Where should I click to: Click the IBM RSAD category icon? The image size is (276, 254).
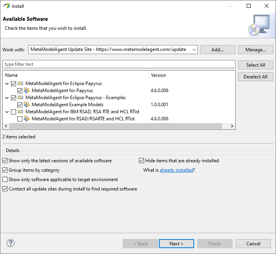point(20,112)
